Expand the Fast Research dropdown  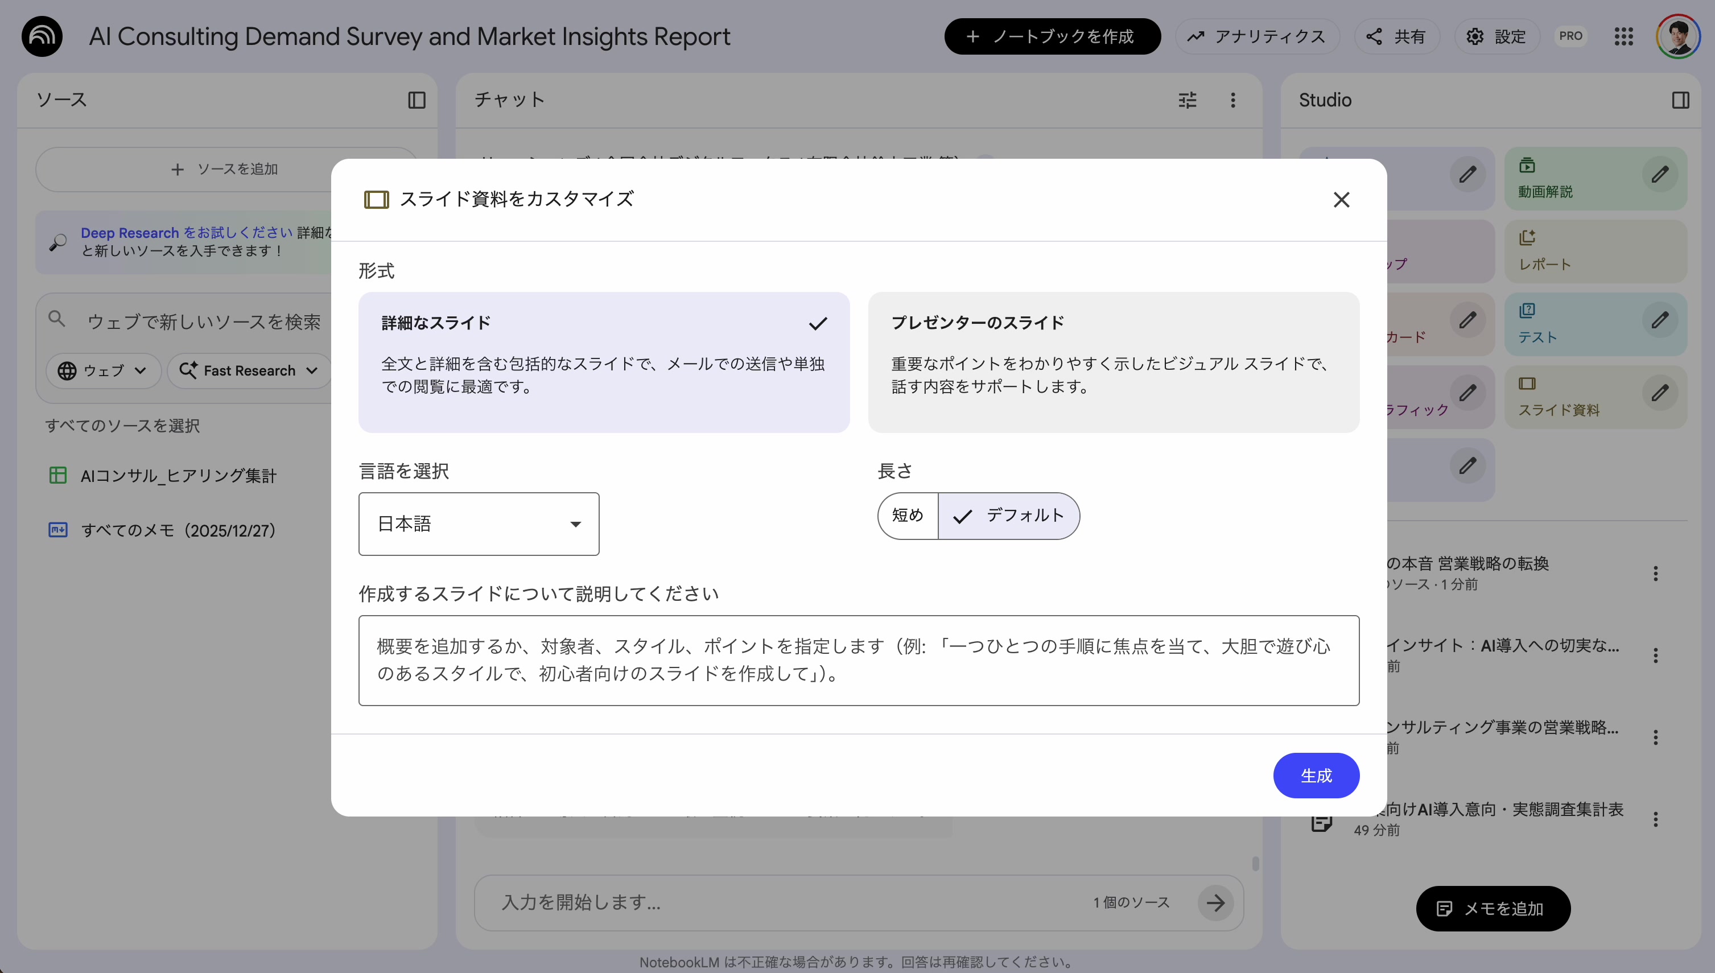248,371
